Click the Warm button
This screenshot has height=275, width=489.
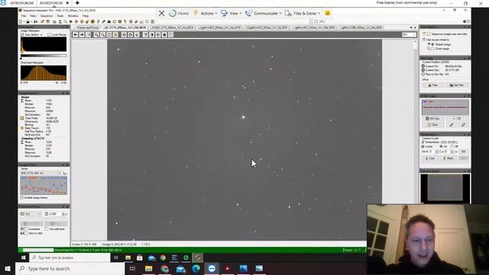point(449,158)
